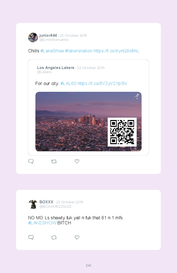Follow the t.co/irynQ8ofmL link
Viewport: 177px width, 273px height.
point(116,51)
